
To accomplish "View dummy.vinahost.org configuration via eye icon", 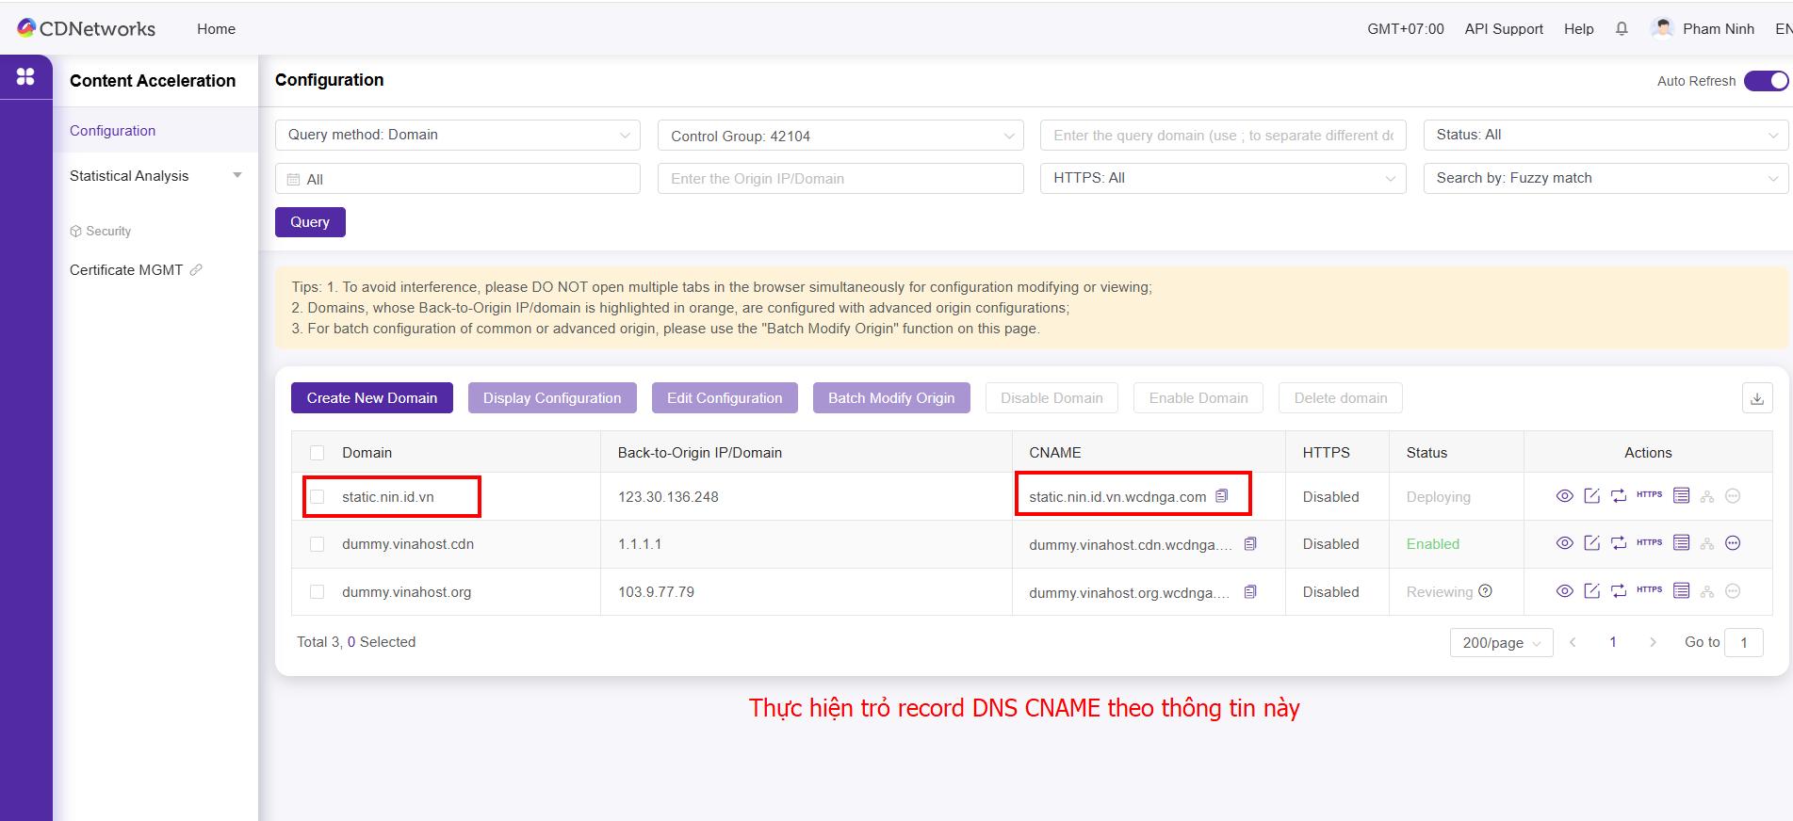I will click(1565, 591).
